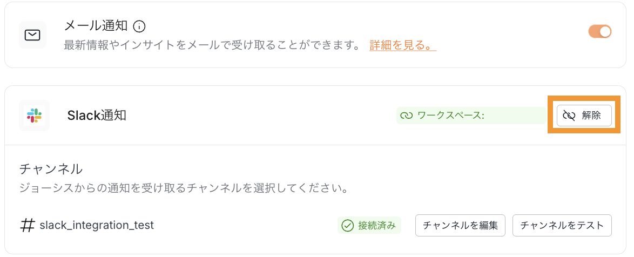634x257 pixels.
Task: Click the hash symbol before channel name
Action: click(x=27, y=225)
